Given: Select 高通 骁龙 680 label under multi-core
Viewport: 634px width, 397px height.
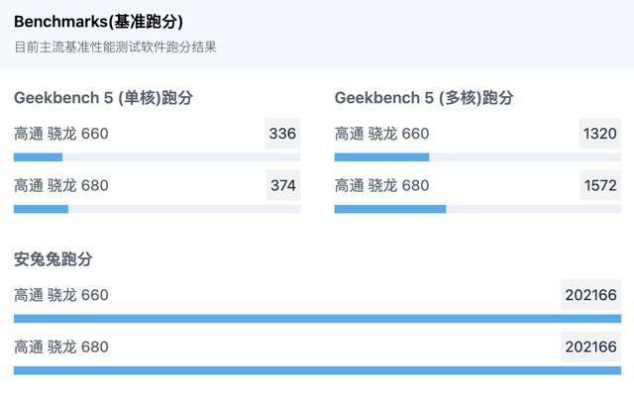Looking at the screenshot, I should tap(381, 185).
